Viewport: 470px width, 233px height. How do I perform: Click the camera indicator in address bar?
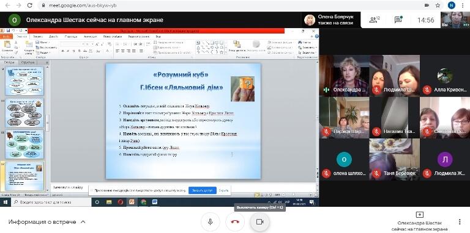tap(427, 5)
